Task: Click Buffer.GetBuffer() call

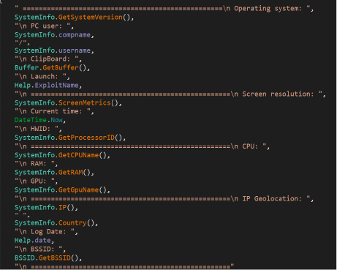Action: pyautogui.click(x=50, y=68)
